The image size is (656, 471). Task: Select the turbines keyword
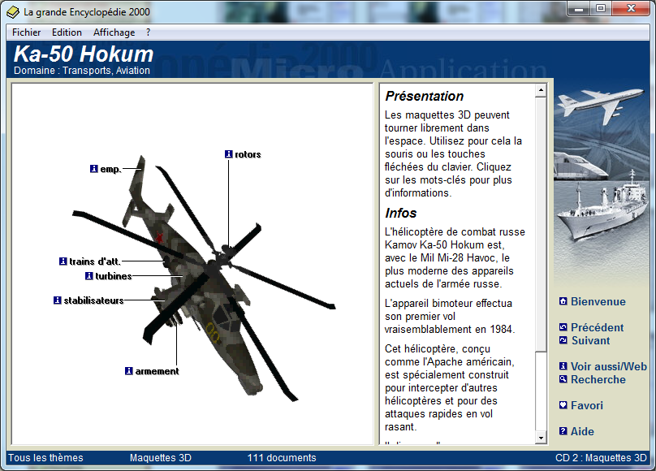click(114, 276)
